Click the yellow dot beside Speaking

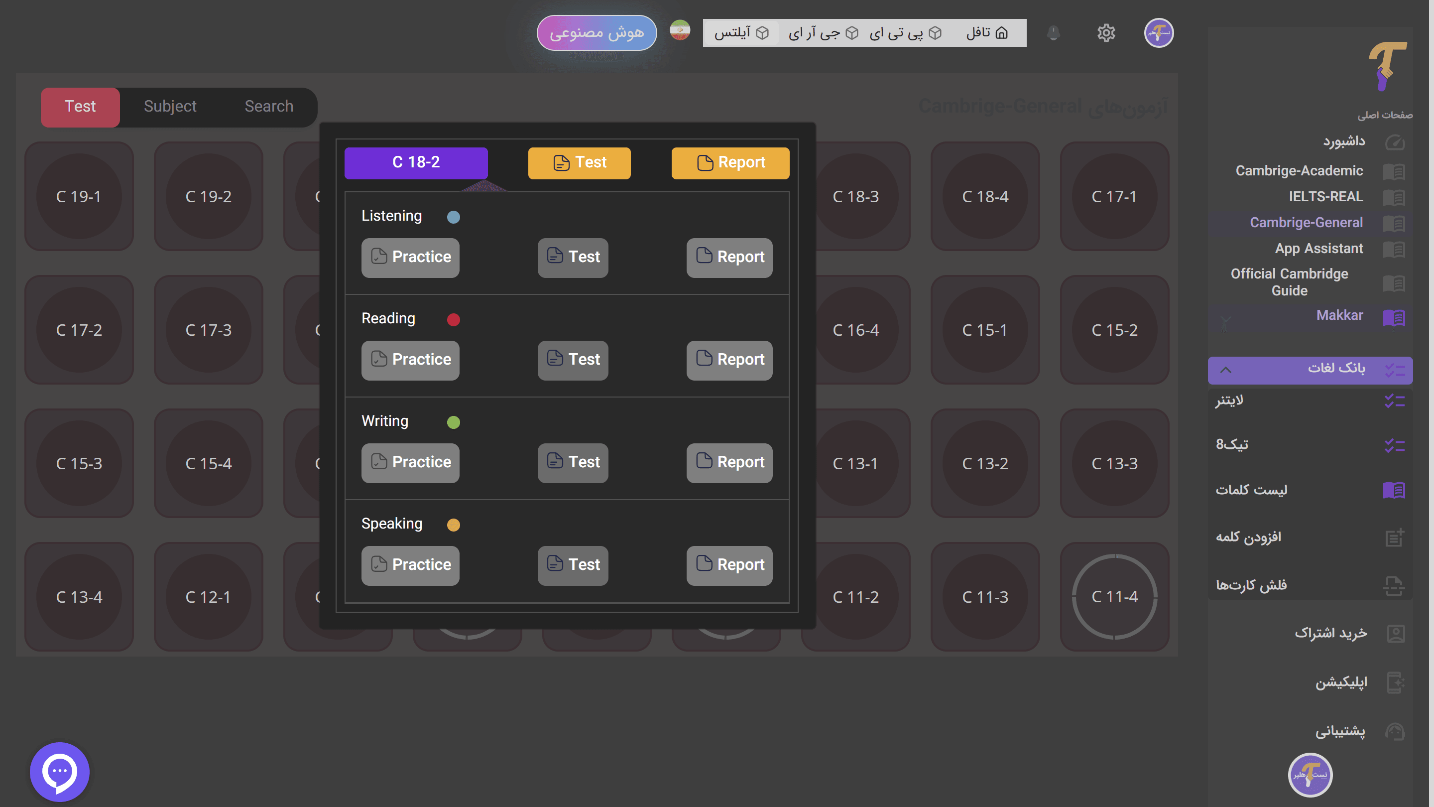[x=454, y=525]
